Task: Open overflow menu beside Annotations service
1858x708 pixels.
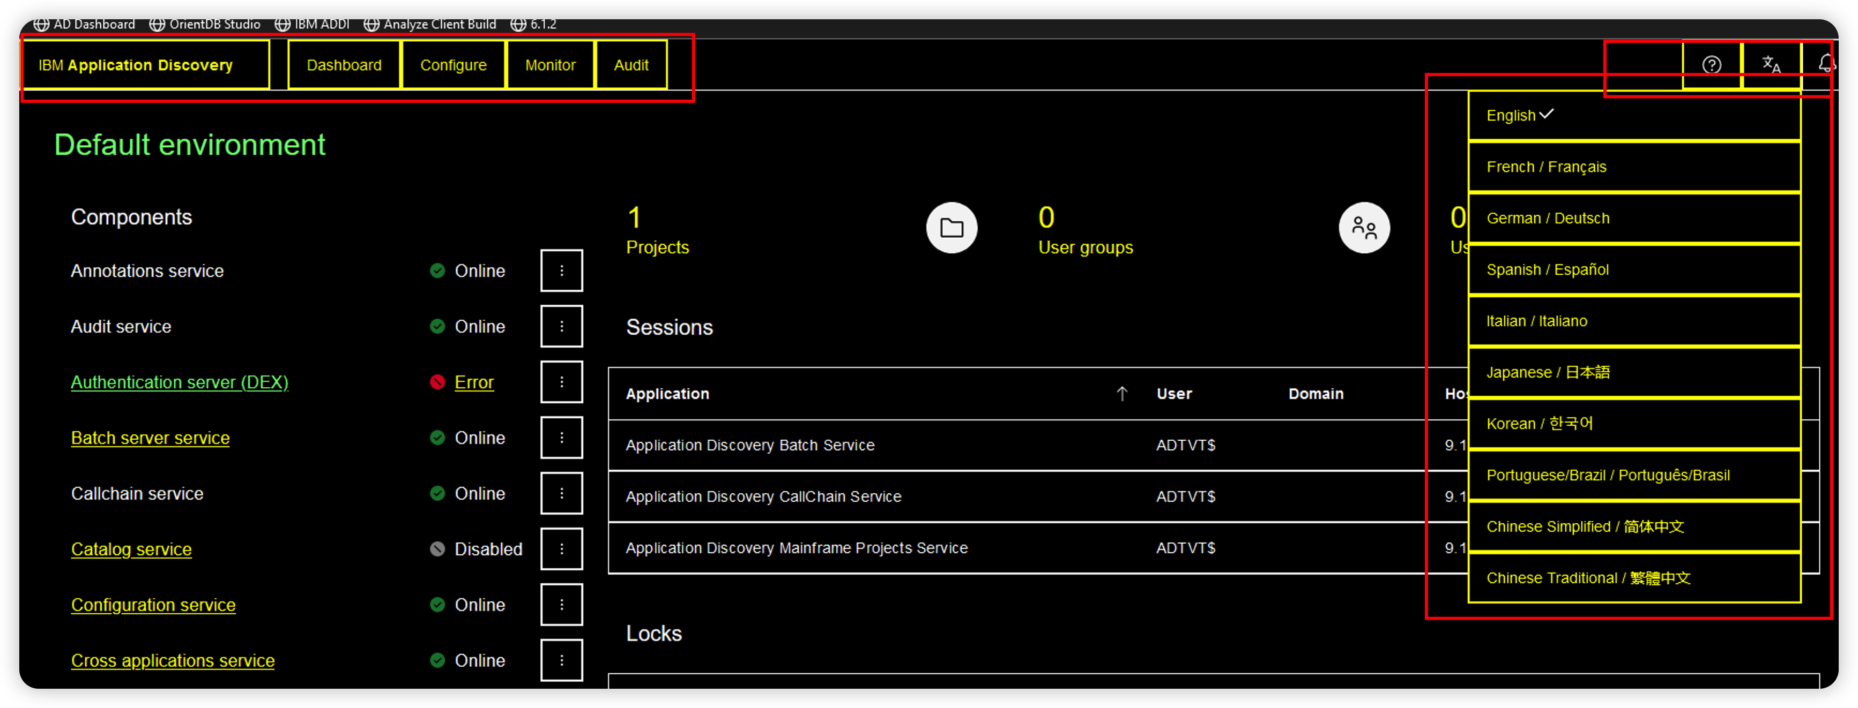Action: [x=561, y=270]
